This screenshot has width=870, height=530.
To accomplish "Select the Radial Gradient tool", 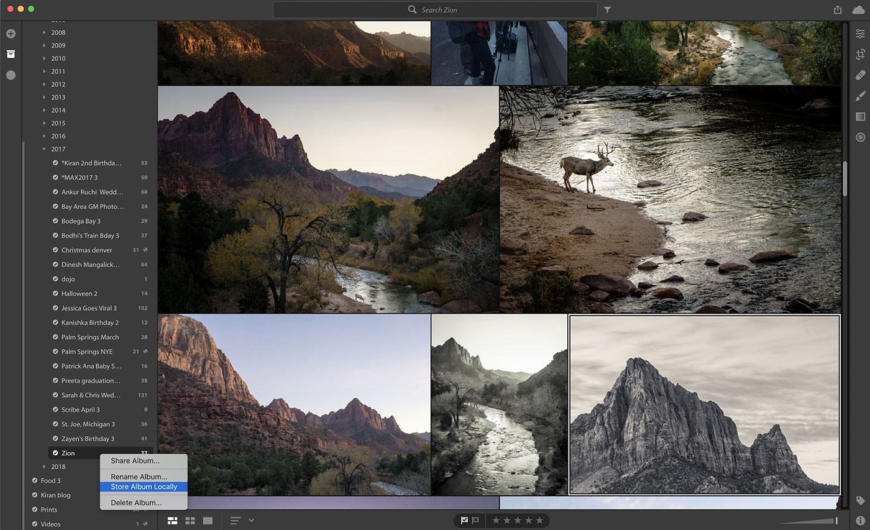I will pyautogui.click(x=860, y=137).
